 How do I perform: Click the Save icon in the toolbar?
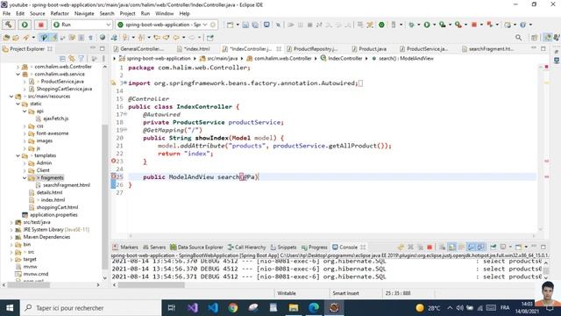(x=245, y=25)
